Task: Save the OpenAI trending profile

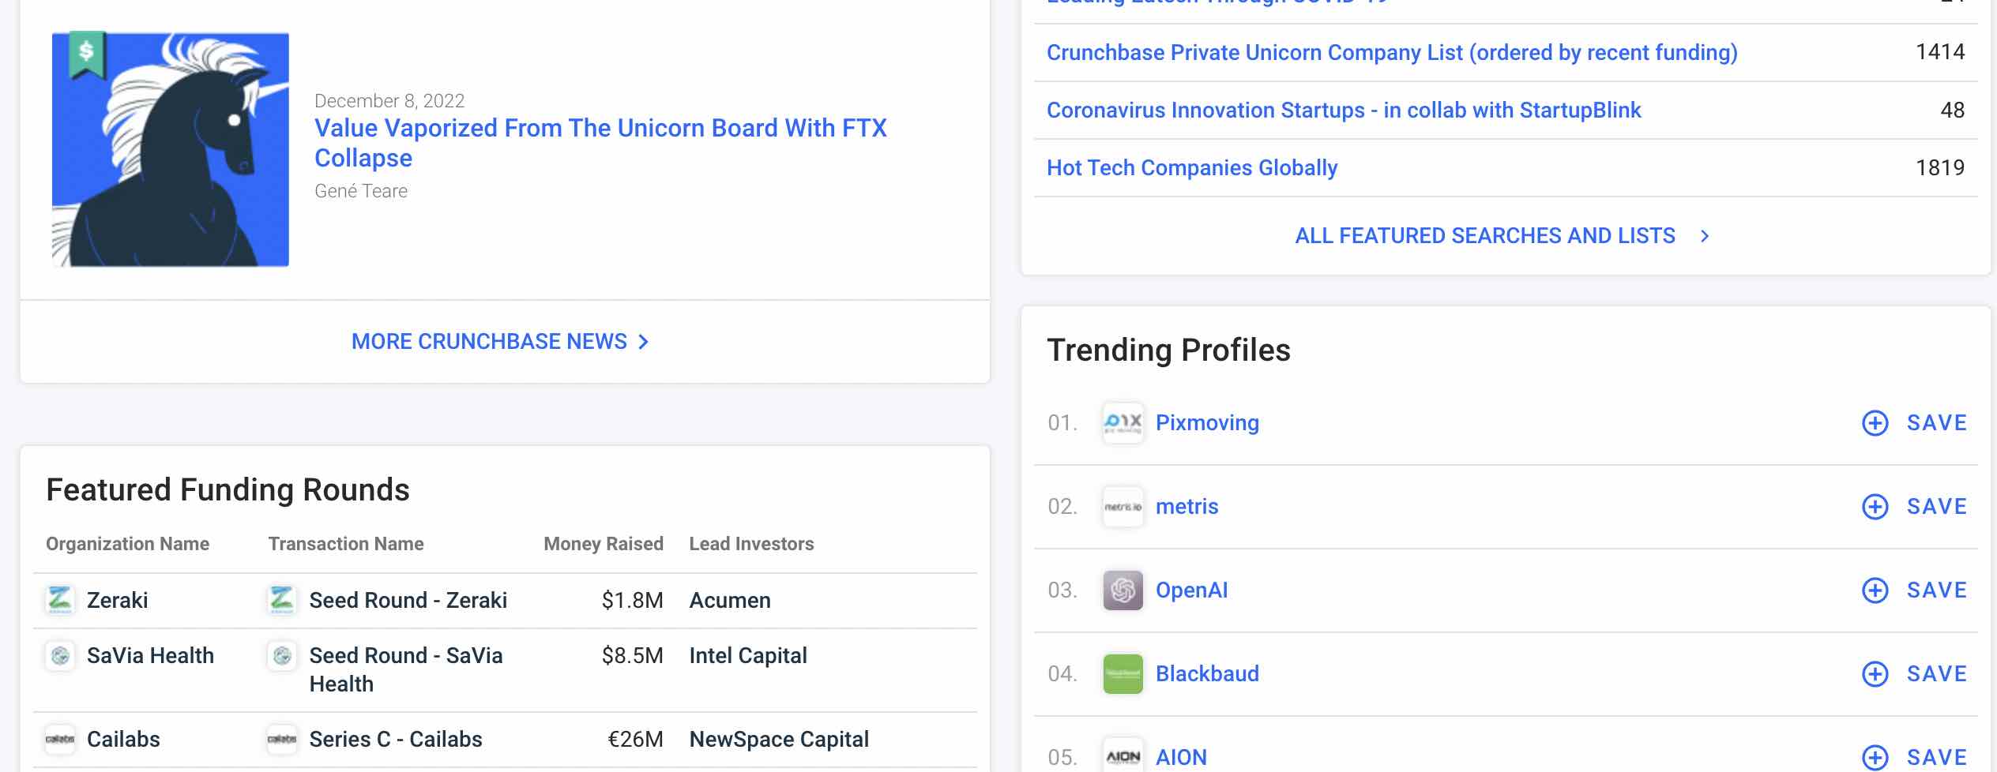Action: pyautogui.click(x=1915, y=590)
